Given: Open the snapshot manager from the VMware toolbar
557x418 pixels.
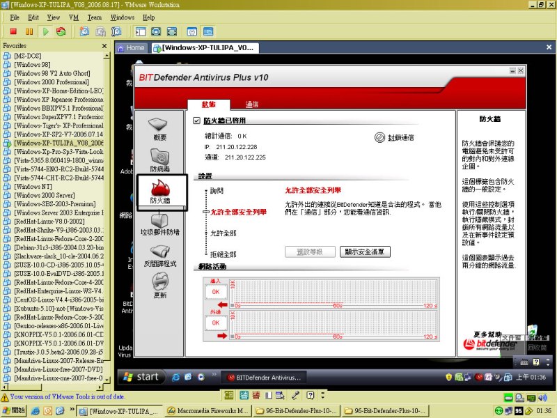Looking at the screenshot, I should (x=116, y=31).
